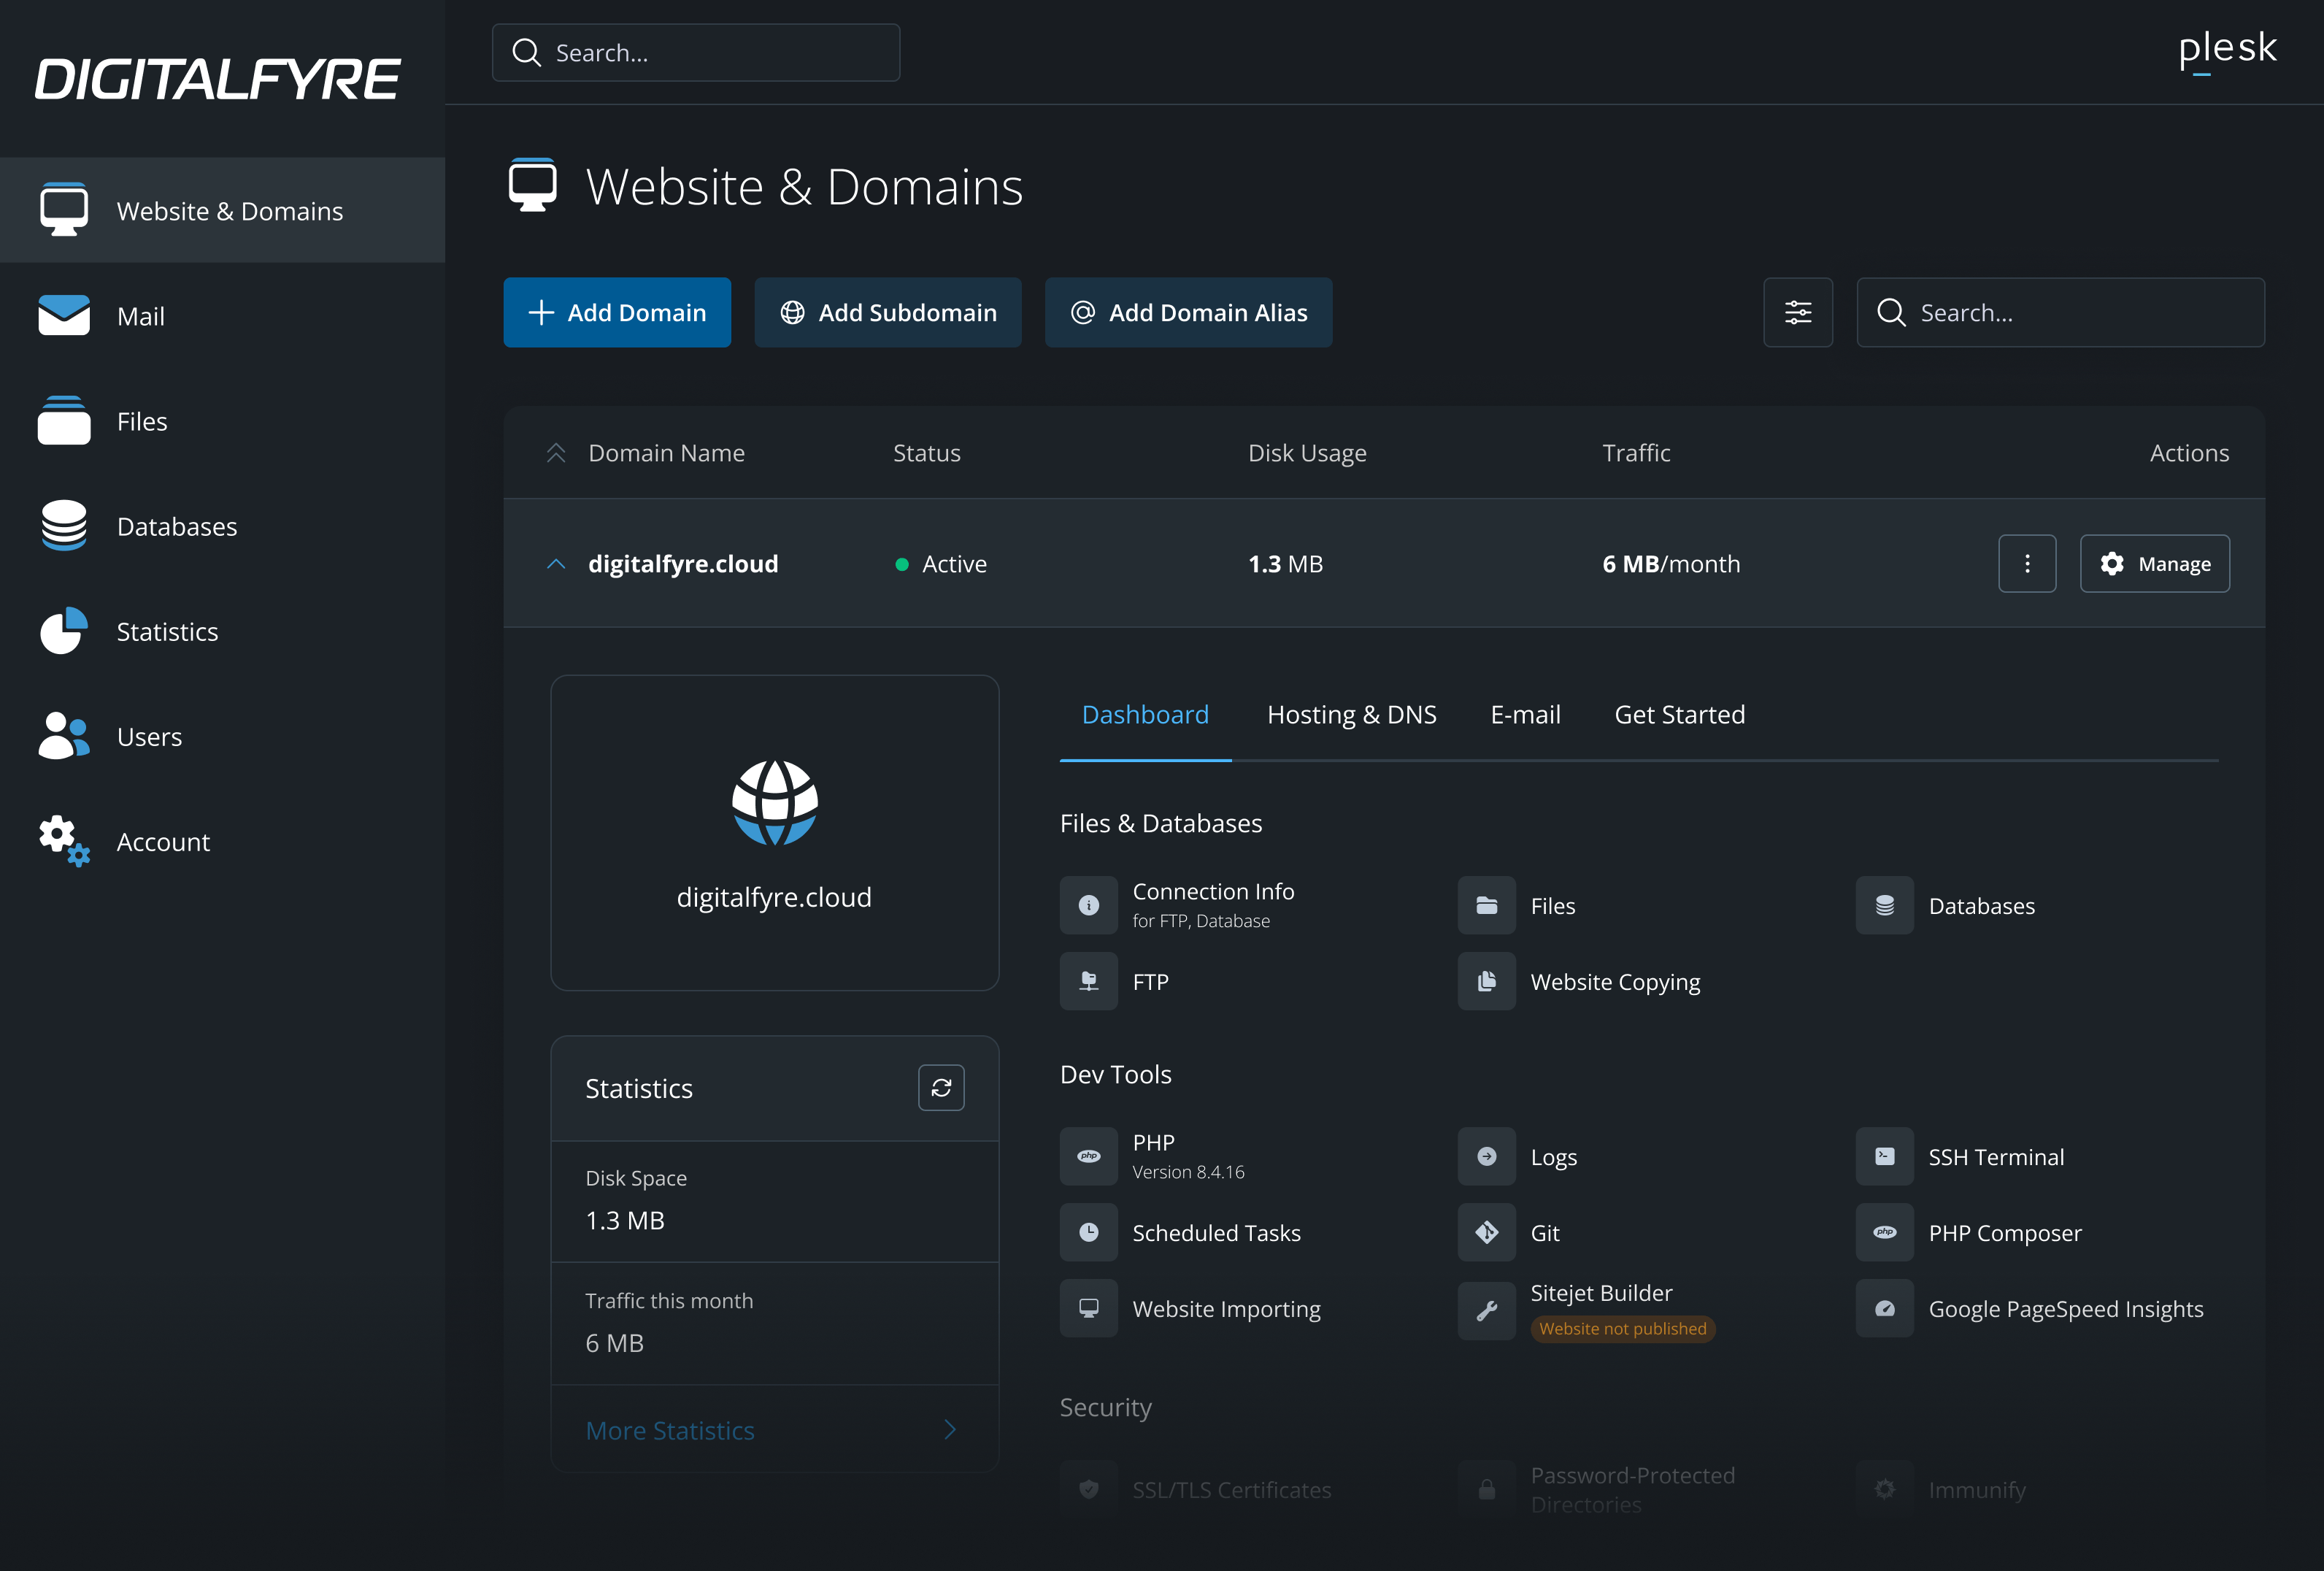Switch to the Dashboard tab
2324x1571 pixels.
[x=1145, y=714]
